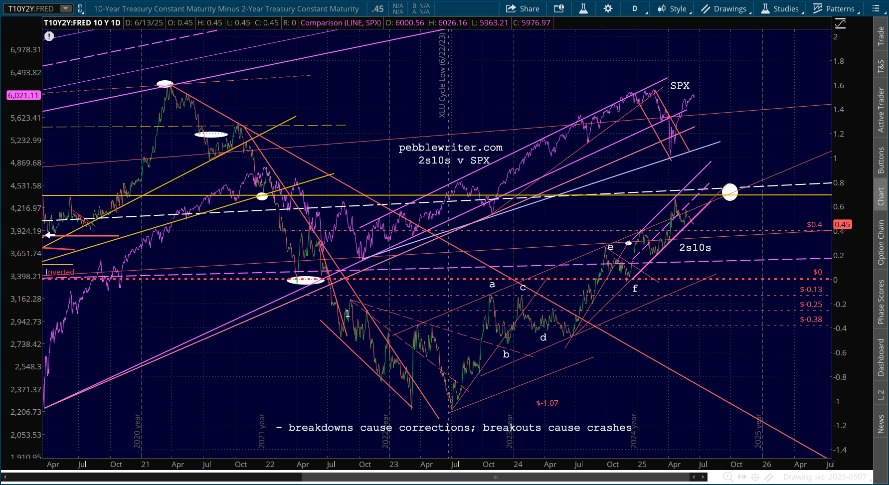Click the $0.4 price level label
Screen dimensions: 889x485
[x=815, y=225]
